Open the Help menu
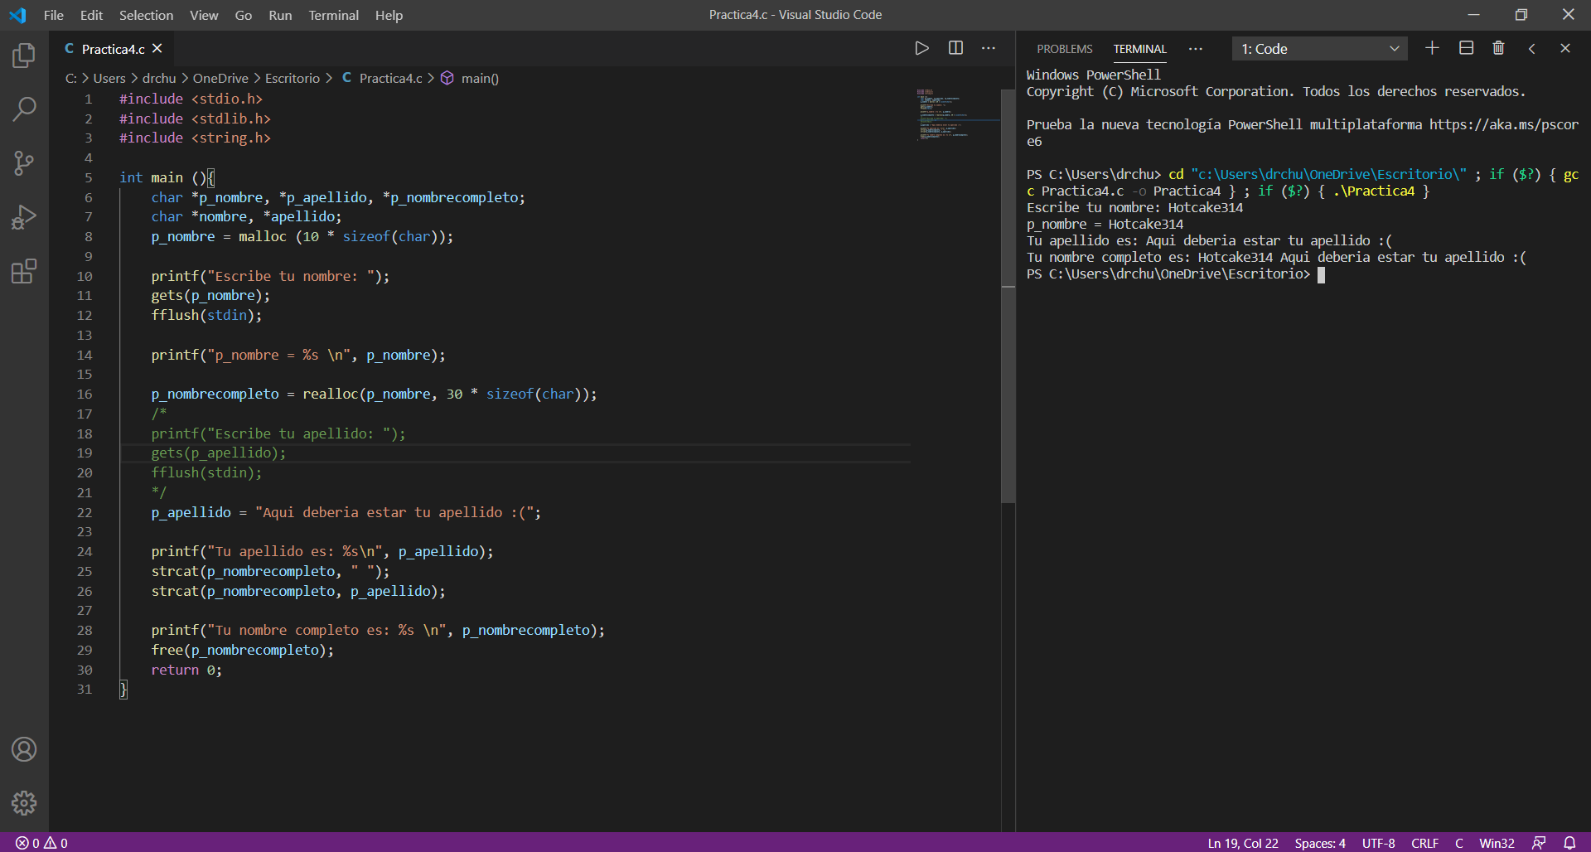Viewport: 1591px width, 852px height. coord(389,15)
